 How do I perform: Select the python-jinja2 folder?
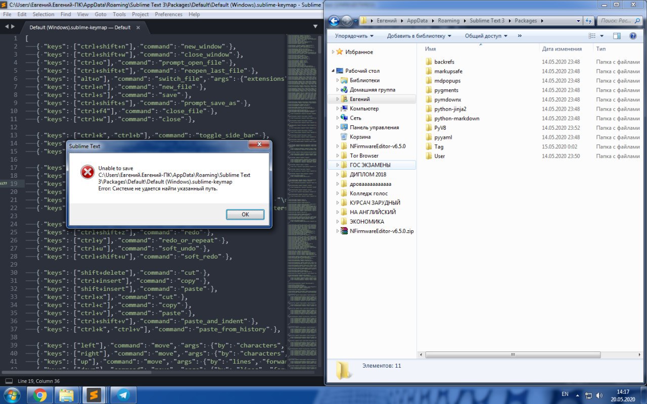coord(450,109)
